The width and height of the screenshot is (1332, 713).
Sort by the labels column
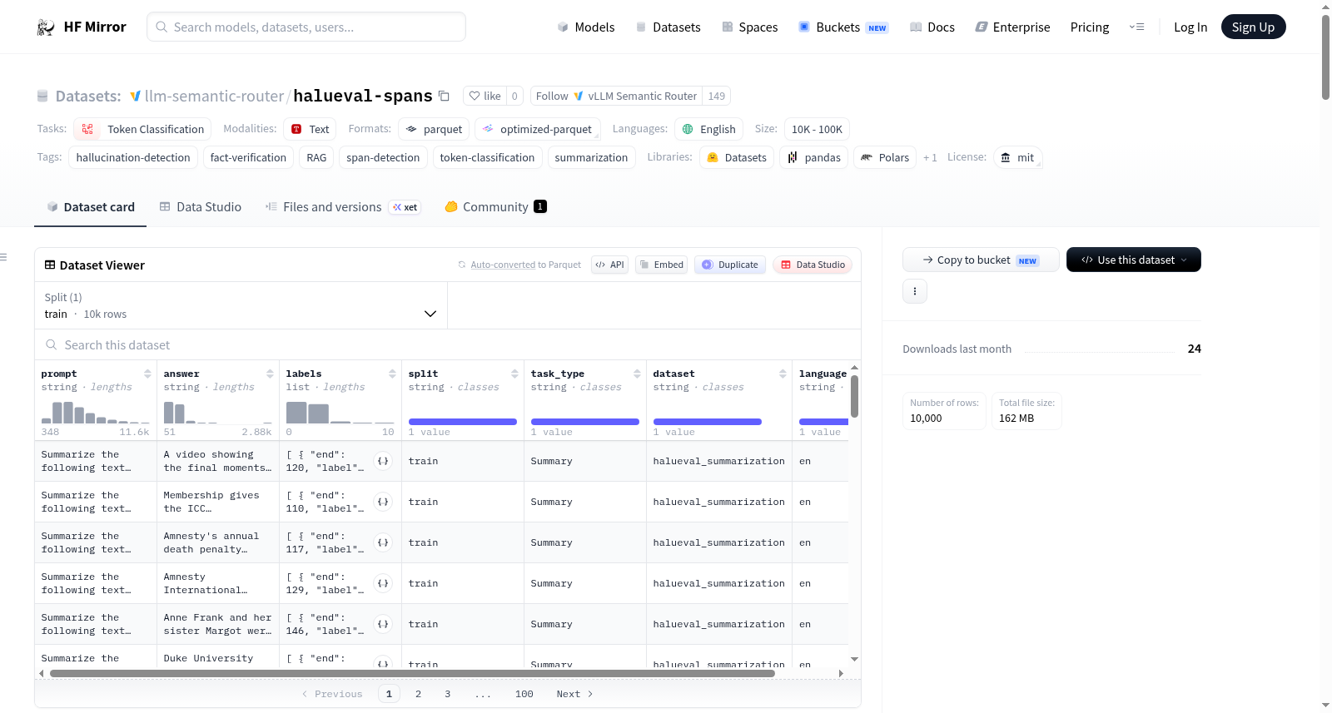point(392,374)
